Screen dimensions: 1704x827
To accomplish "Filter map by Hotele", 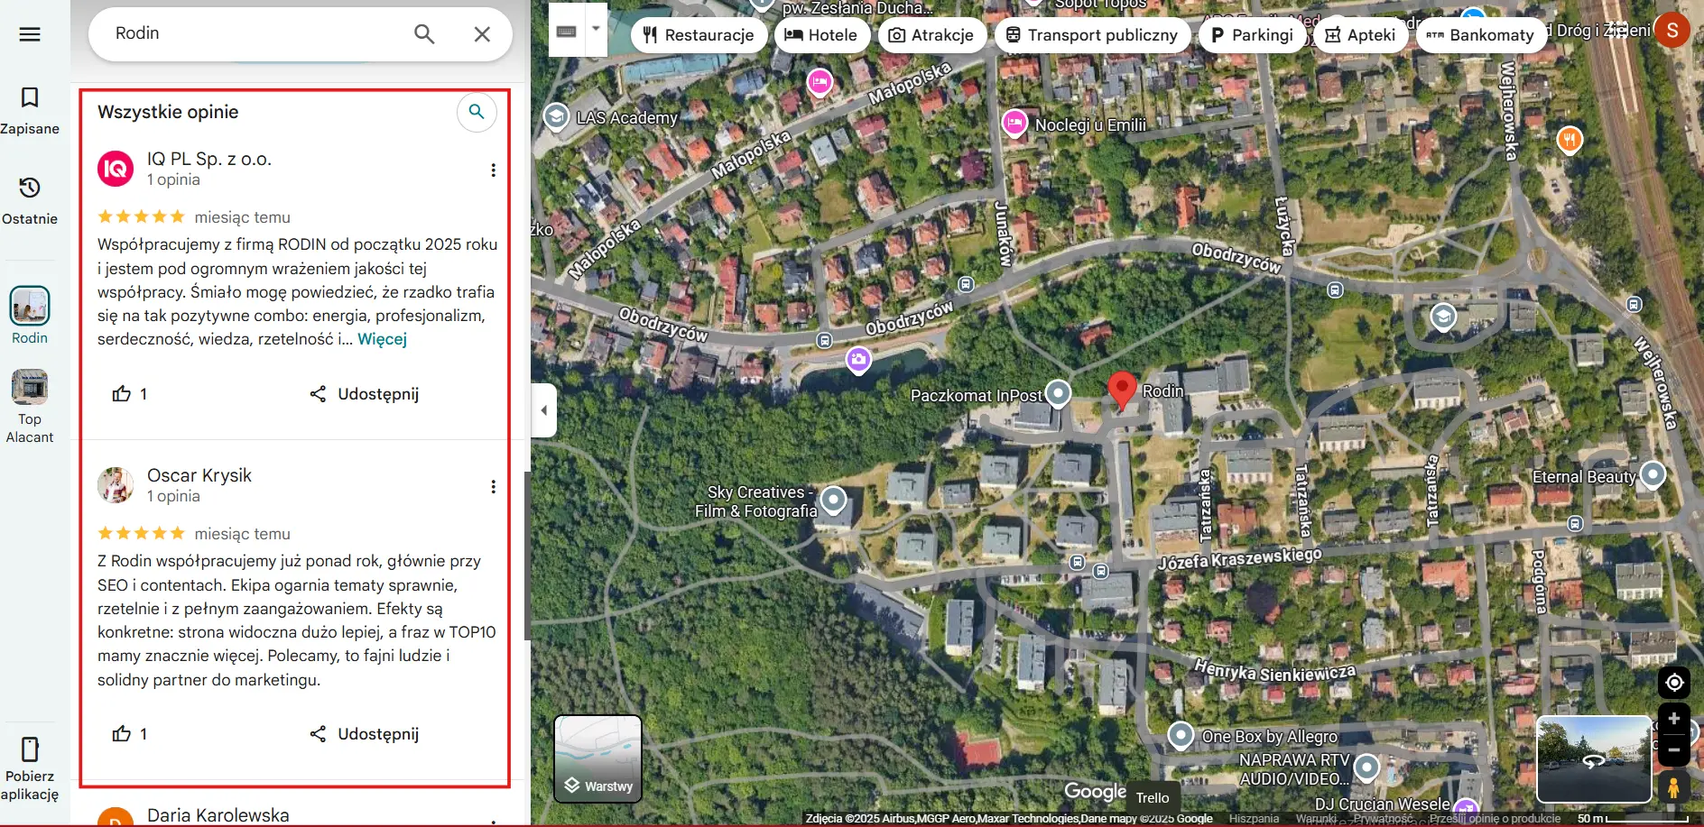I will 821,35.
